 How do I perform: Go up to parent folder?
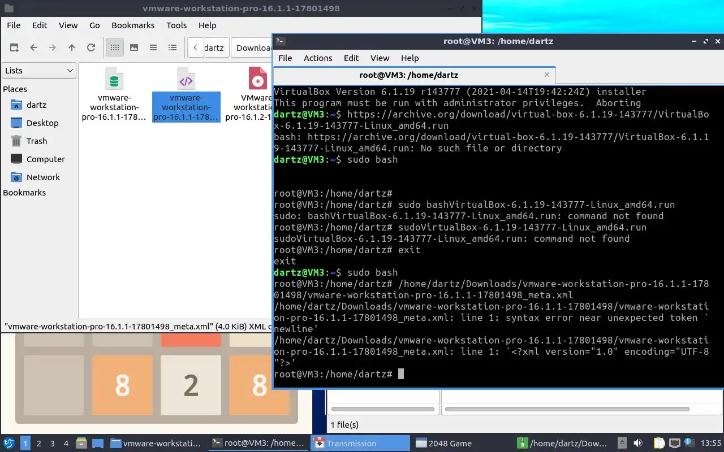click(x=72, y=47)
